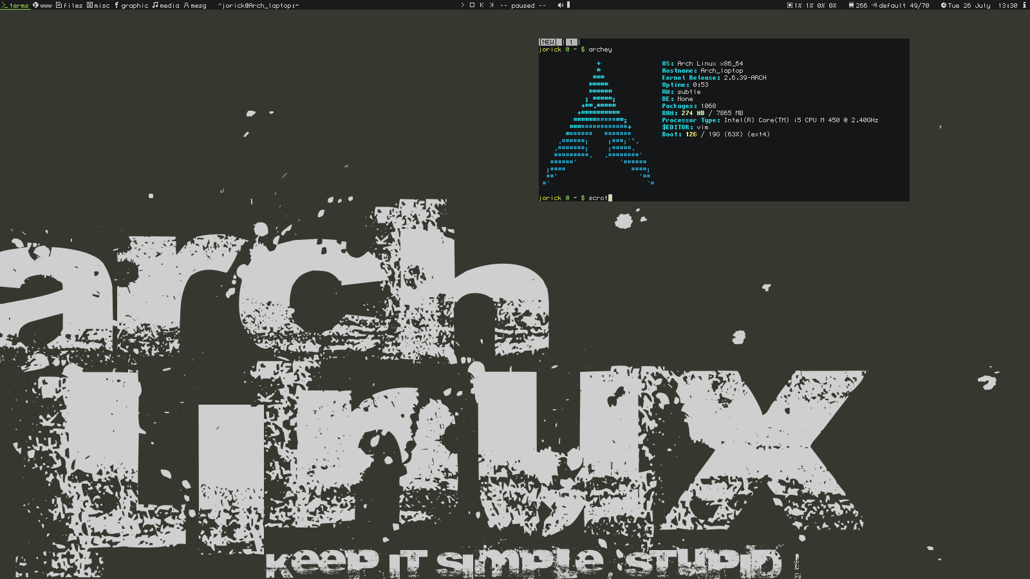Switch to the files view
The width and height of the screenshot is (1030, 579).
point(70,5)
